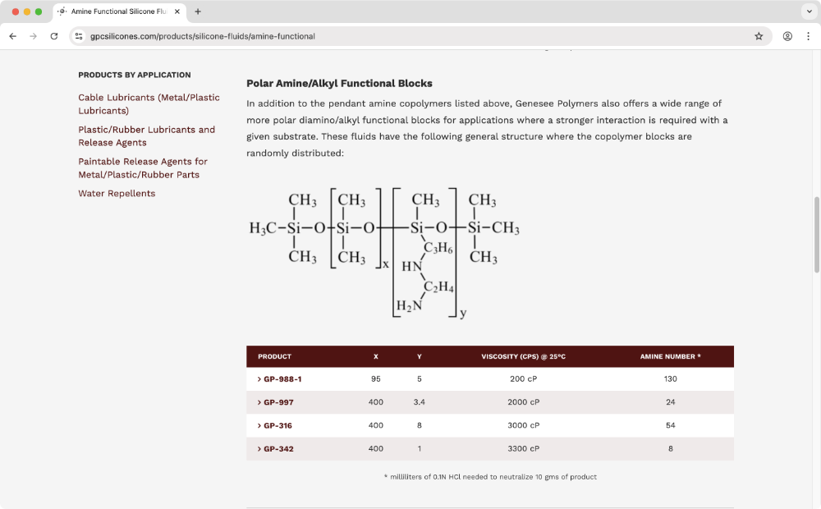Open the Chrome three-dot menu

point(808,36)
